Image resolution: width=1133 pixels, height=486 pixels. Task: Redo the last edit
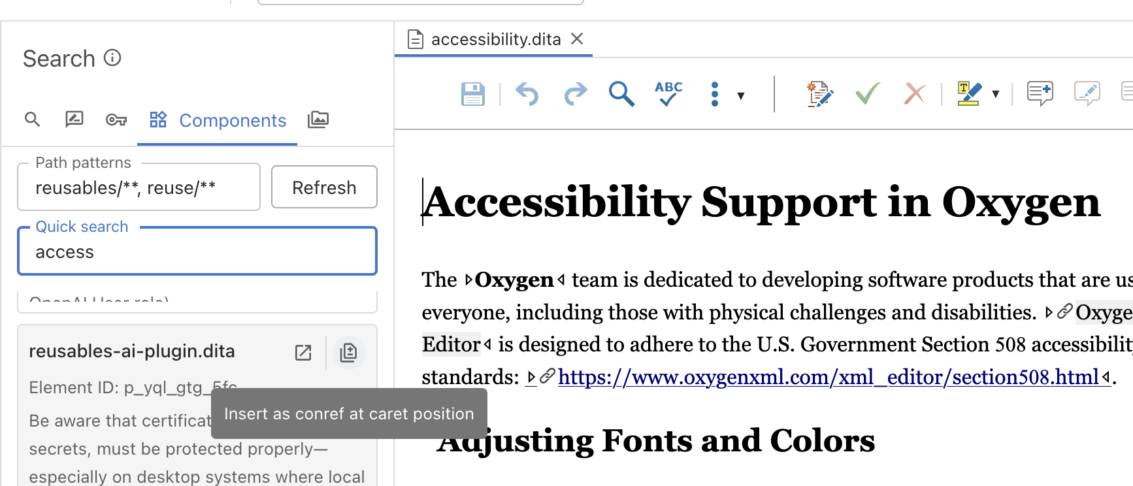pyautogui.click(x=576, y=94)
